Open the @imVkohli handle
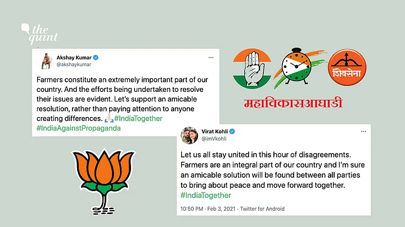The height and width of the screenshot is (227, 405). point(214,139)
